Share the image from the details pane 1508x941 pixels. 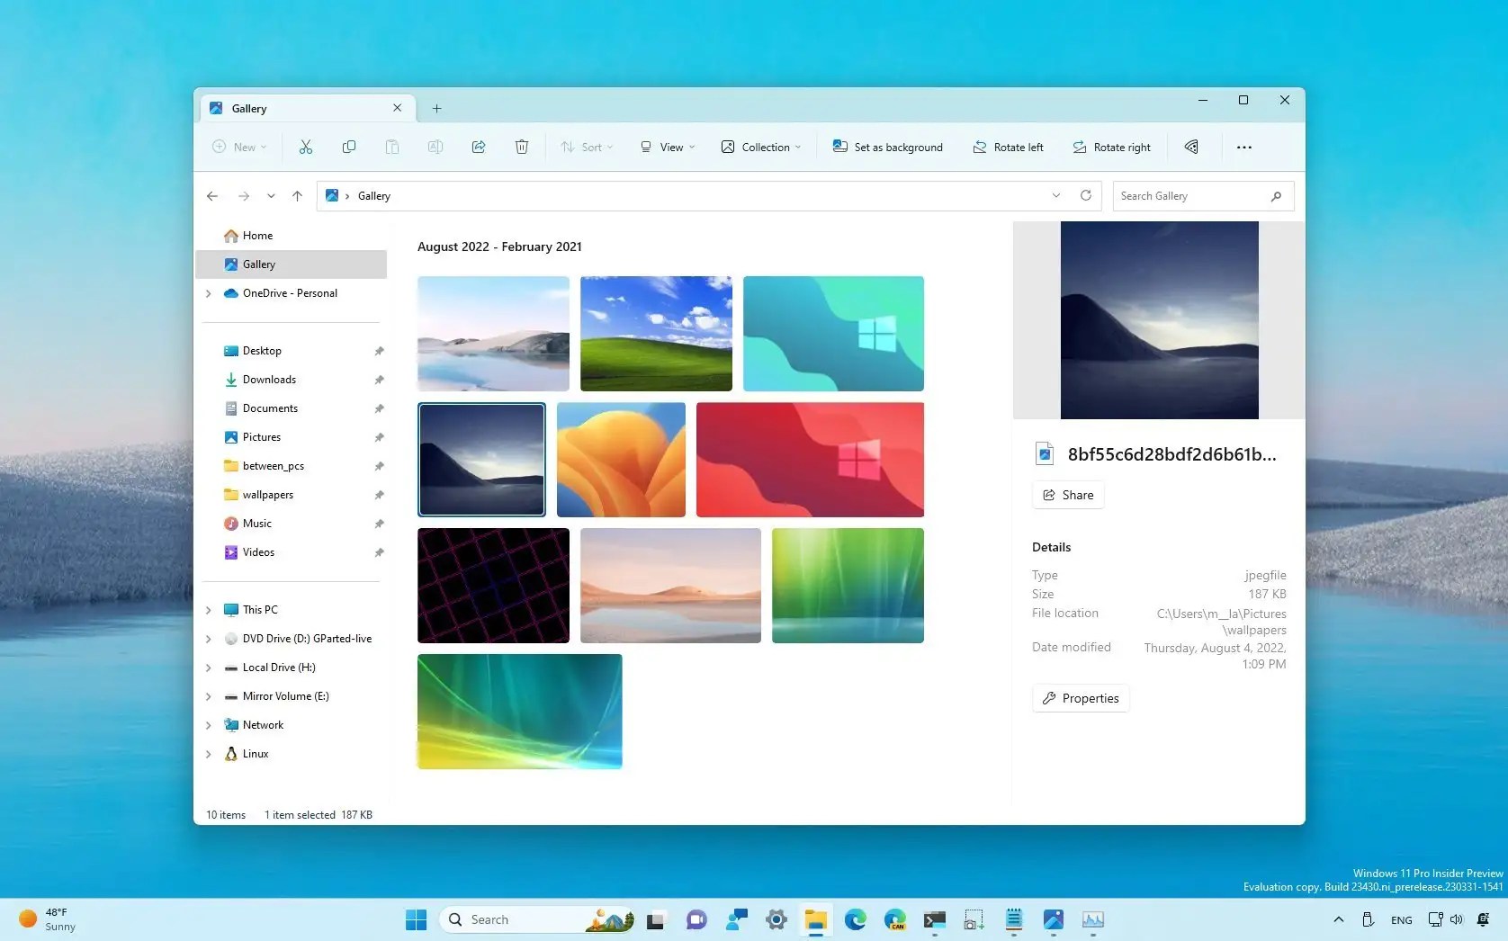click(x=1067, y=494)
